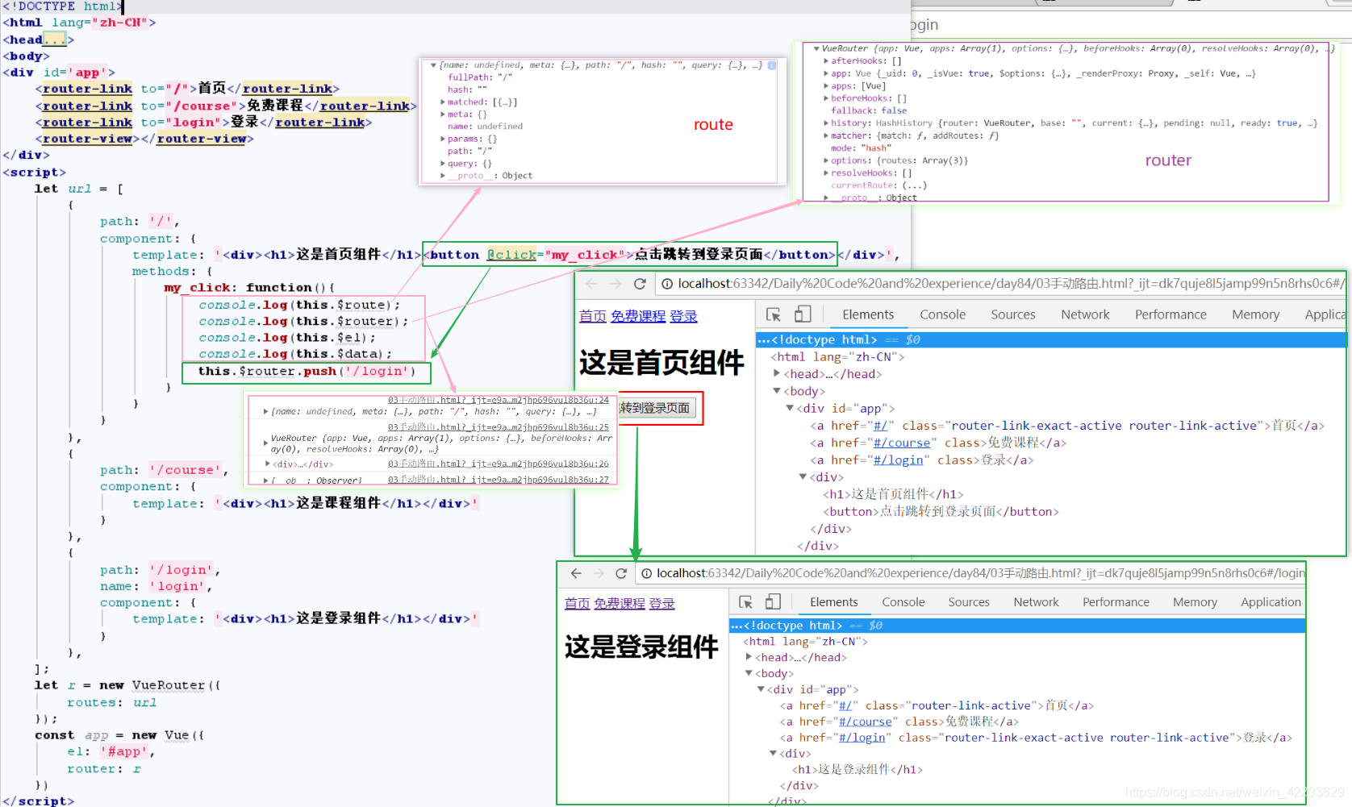Click the 登录 link on the login-page view

point(661,604)
